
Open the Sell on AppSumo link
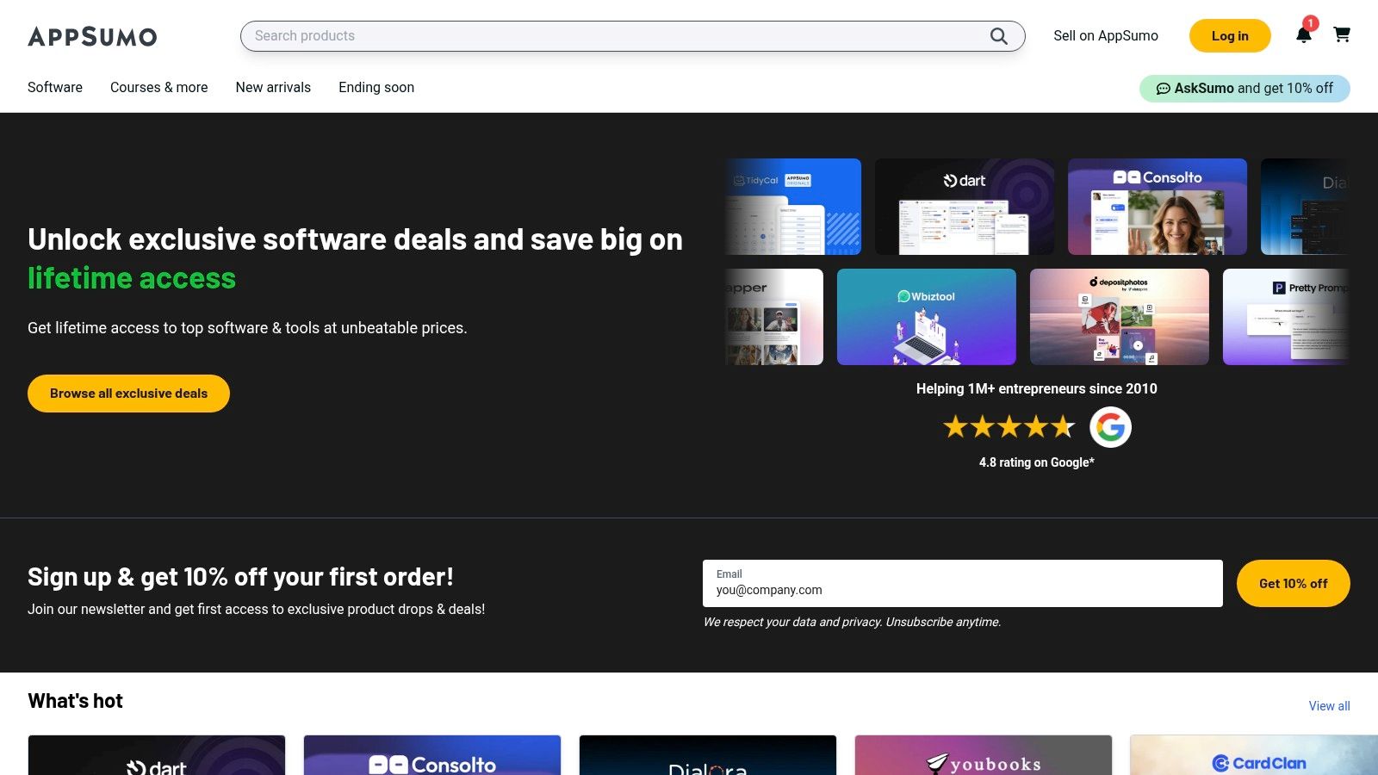click(1106, 36)
